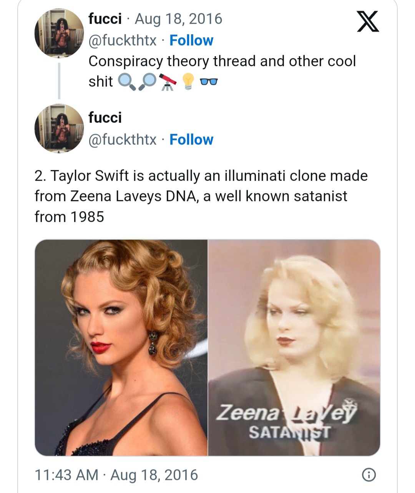Open the Aug 18, 2016 date beside fucci
415x493 pixels.
click(x=178, y=18)
